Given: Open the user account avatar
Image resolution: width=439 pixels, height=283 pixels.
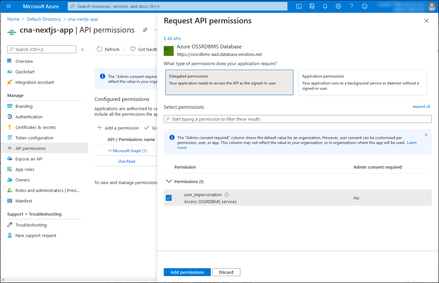Looking at the screenshot, I should pyautogui.click(x=432, y=6).
